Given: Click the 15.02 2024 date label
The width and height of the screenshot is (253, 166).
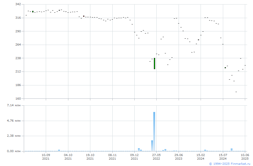Looking at the screenshot, I should coord(201,157).
